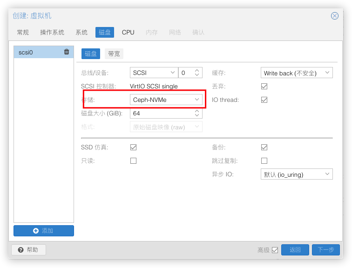This screenshot has height=268, width=352.
Task: Toggle the 高级 advanced checkbox
Action: tap(275, 250)
